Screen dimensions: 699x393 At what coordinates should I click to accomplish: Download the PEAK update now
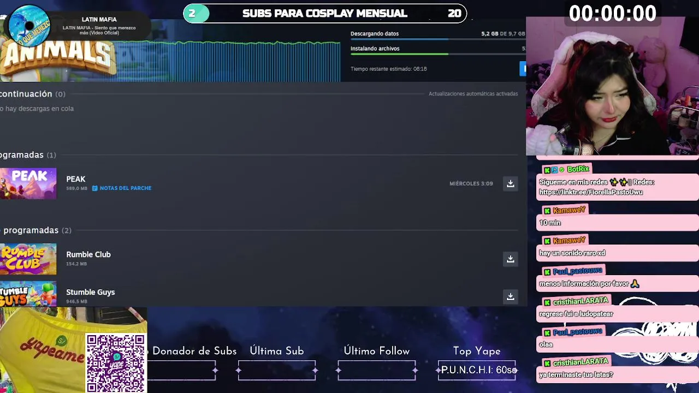[x=511, y=183]
